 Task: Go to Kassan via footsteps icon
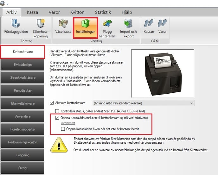click(x=149, y=27)
